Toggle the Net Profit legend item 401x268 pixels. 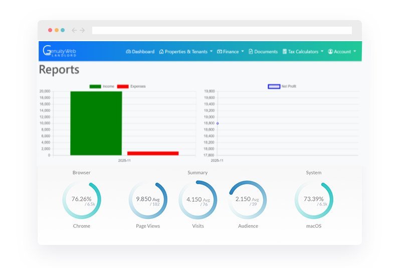coord(282,86)
